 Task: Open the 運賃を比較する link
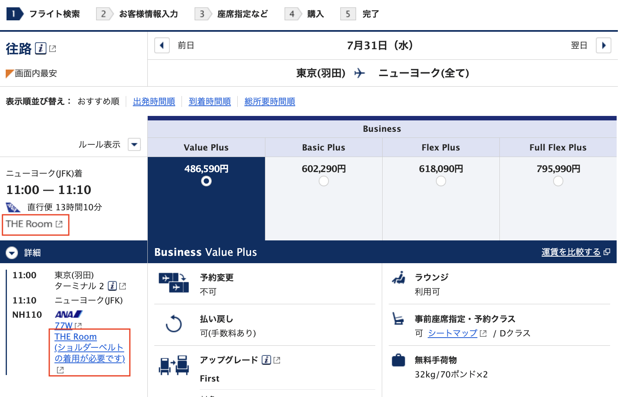(x=571, y=252)
